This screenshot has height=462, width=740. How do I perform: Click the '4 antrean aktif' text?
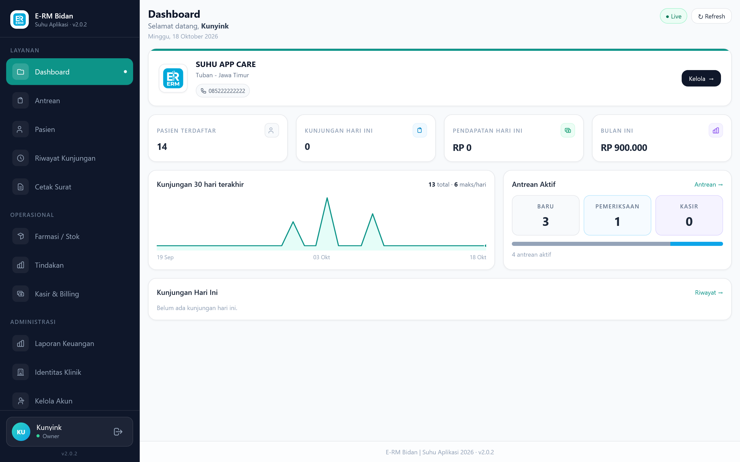pyautogui.click(x=531, y=255)
